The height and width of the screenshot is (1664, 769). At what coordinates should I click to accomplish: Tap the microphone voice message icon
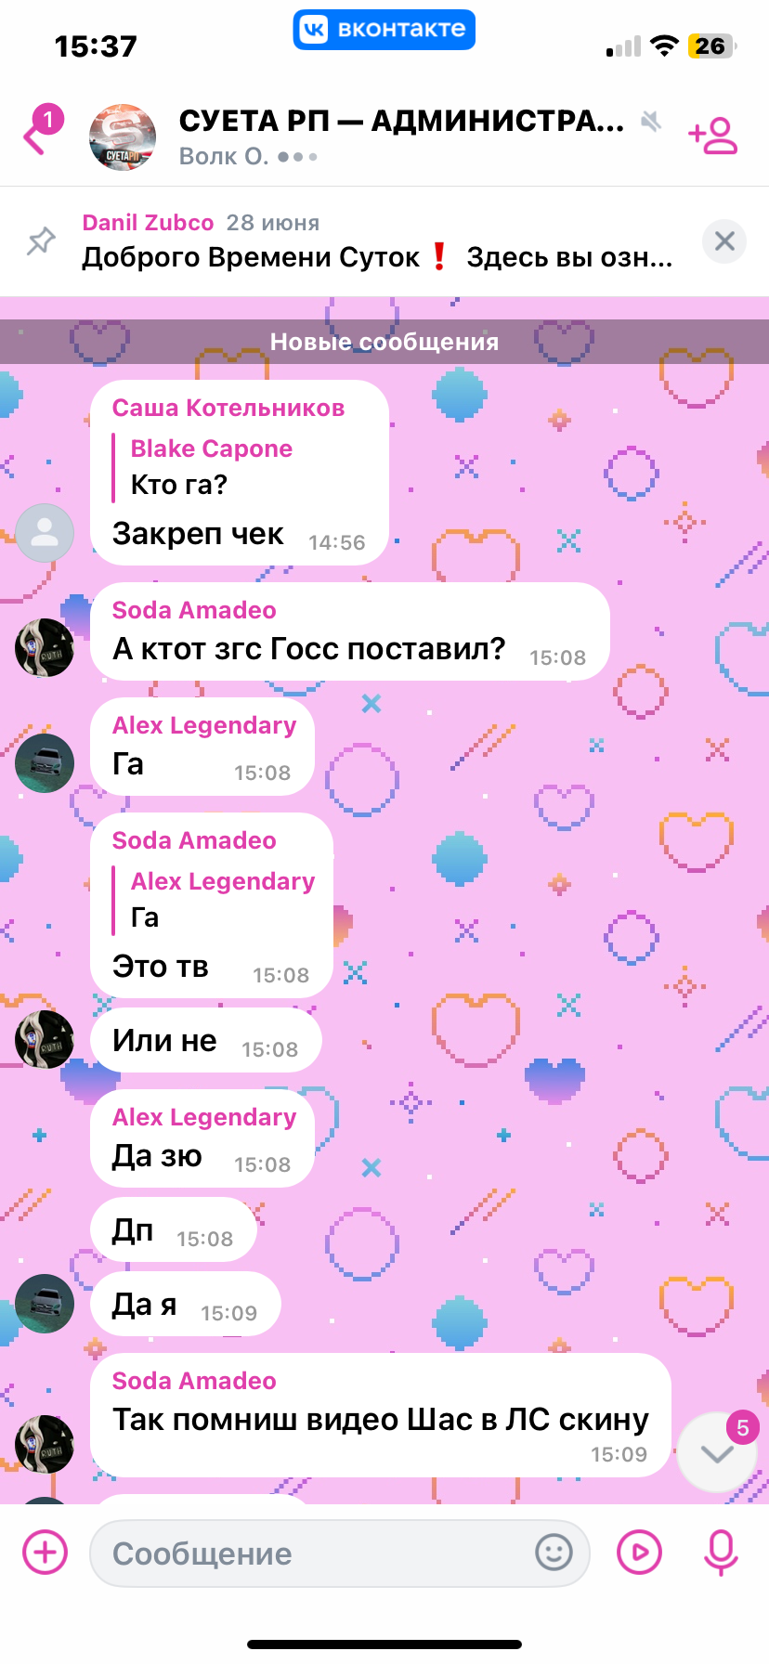pos(721,1553)
